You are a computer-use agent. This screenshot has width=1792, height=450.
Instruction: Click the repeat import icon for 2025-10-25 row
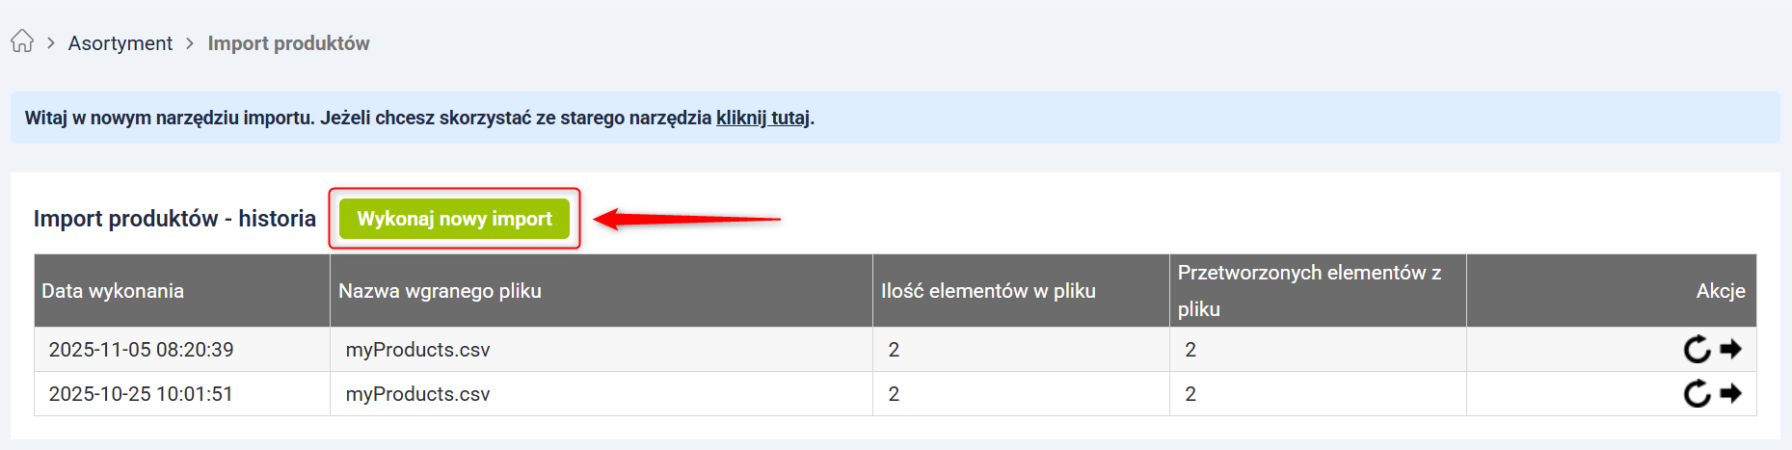tap(1697, 393)
